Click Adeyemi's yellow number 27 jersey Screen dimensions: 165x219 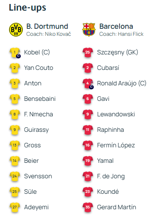(x=15, y=207)
